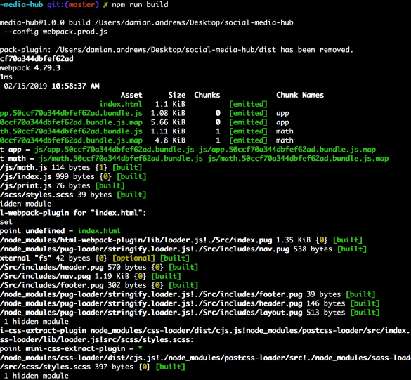Click the yellow ✗ prompt symbol

coord(105,5)
